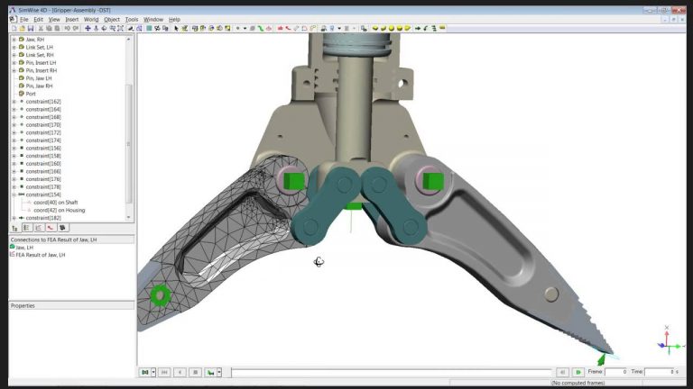This screenshot has width=693, height=389.
Task: Expand the constraint[182] tree node
Action: [x=14, y=218]
